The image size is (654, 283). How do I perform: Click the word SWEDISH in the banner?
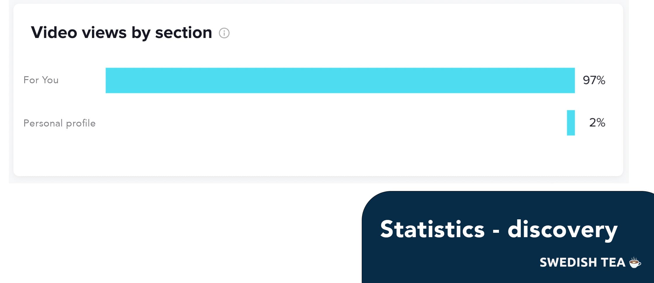click(564, 263)
